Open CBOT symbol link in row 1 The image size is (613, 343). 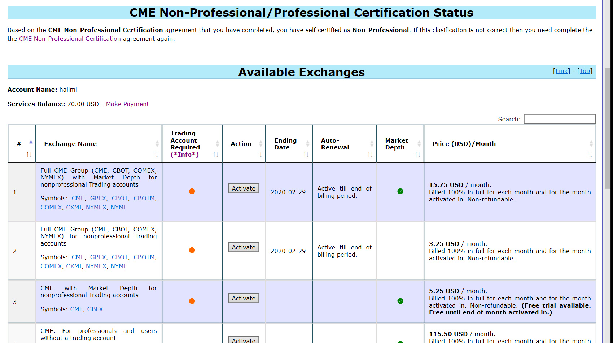click(120, 198)
